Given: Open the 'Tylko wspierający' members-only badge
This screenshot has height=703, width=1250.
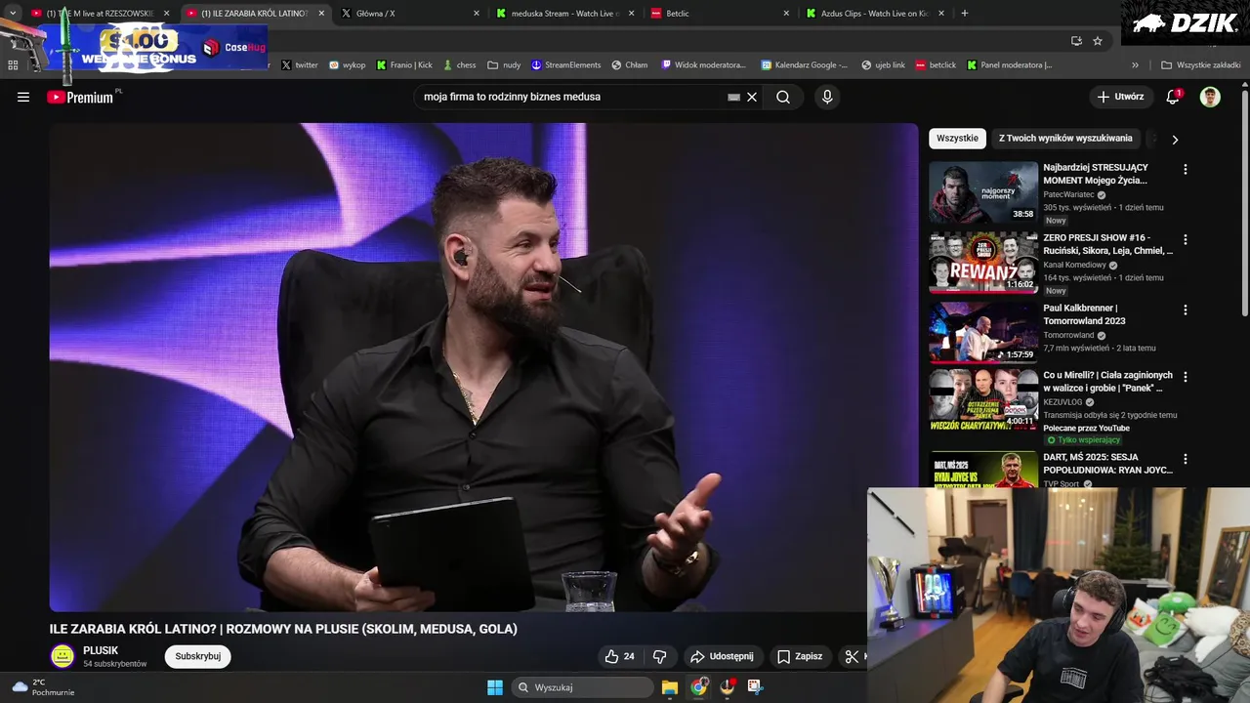Looking at the screenshot, I should pos(1083,440).
